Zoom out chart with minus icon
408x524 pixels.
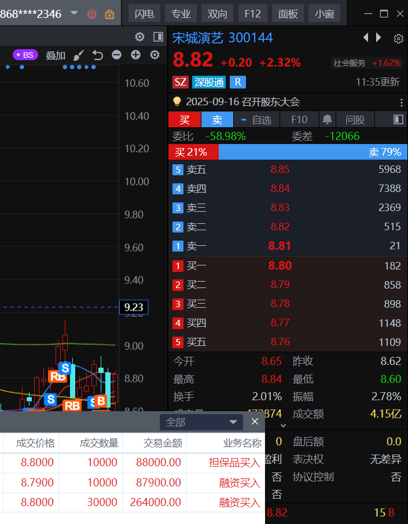click(116, 54)
